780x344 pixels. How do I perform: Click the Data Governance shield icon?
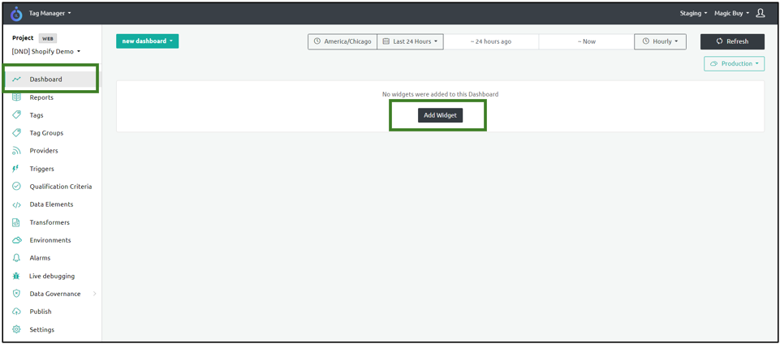[x=16, y=294]
